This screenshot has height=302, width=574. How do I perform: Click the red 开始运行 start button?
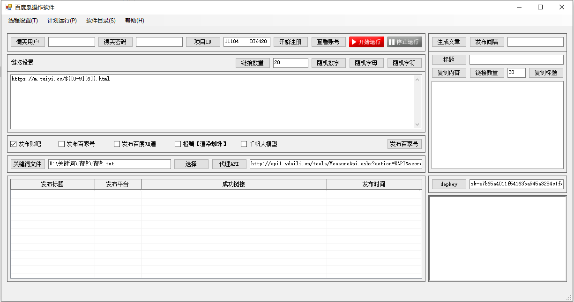pyautogui.click(x=366, y=42)
